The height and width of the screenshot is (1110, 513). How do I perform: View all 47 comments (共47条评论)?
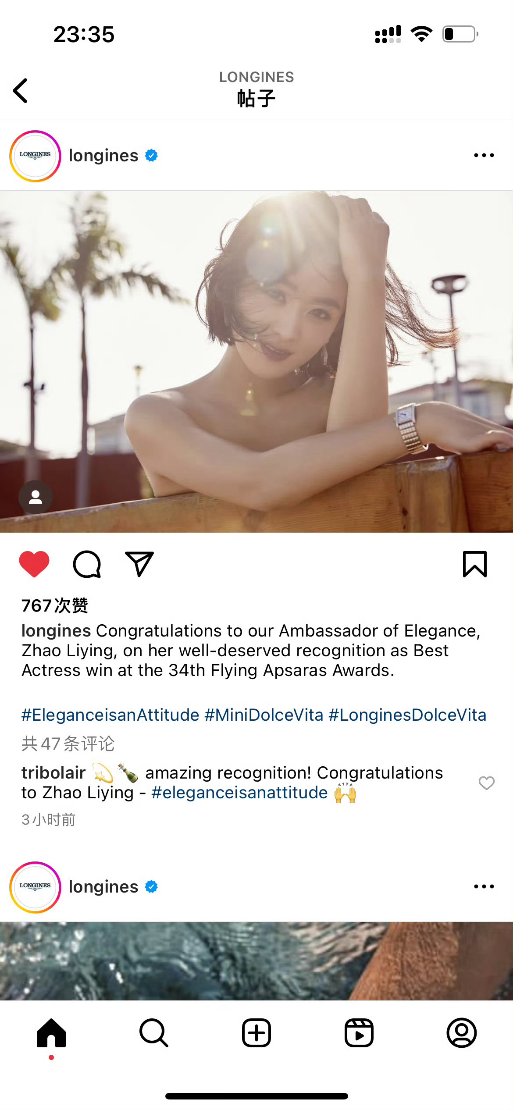68,744
